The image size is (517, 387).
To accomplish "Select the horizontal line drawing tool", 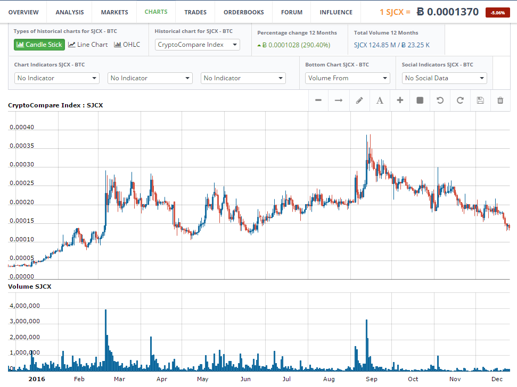I will pyautogui.click(x=318, y=100).
